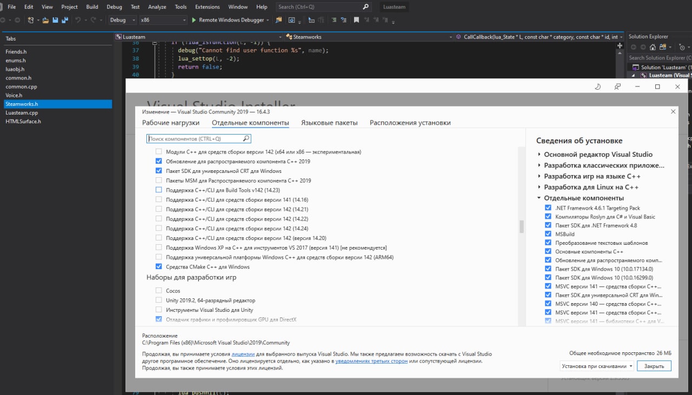
Task: Start debugging with the green play arrow
Action: click(194, 20)
